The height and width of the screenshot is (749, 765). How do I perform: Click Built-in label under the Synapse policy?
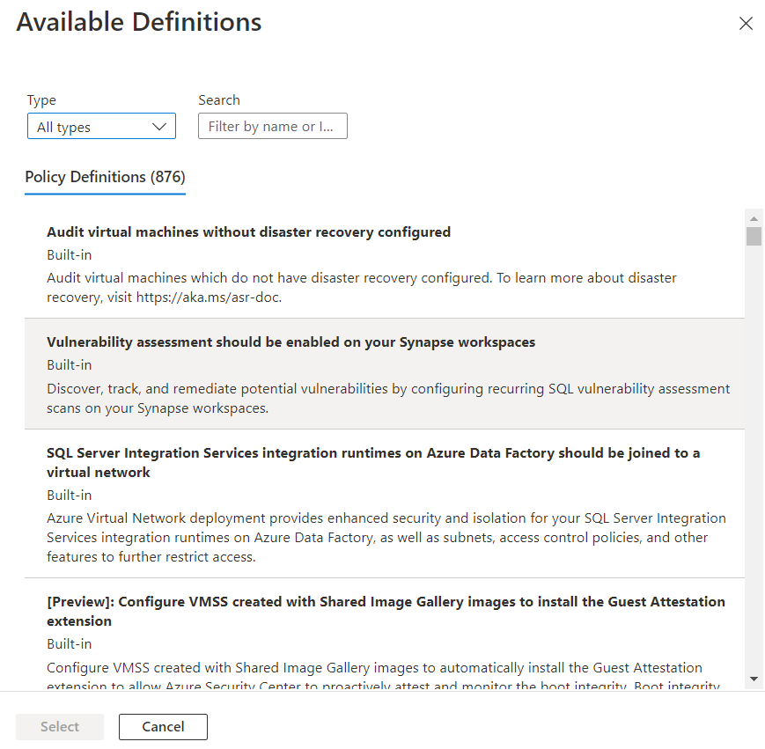click(x=69, y=365)
